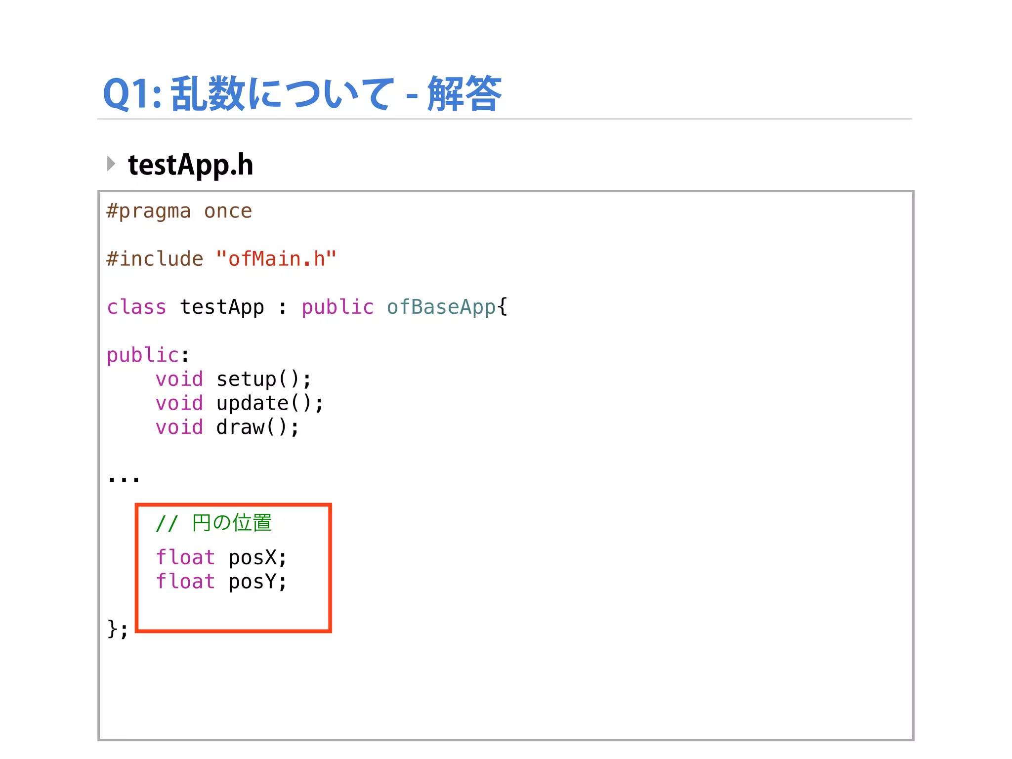Image resolution: width=1012 pixels, height=759 pixels.
Task: Select the closing '};' line
Action: (118, 630)
